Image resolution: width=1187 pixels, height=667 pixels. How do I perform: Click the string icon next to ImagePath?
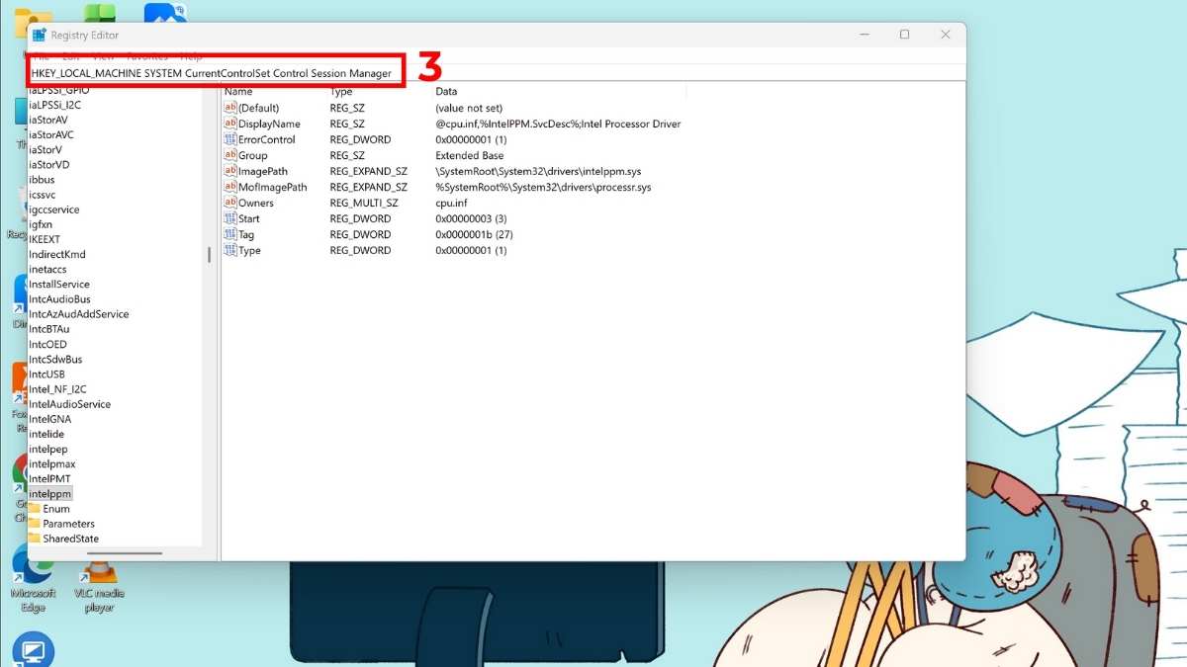(230, 171)
